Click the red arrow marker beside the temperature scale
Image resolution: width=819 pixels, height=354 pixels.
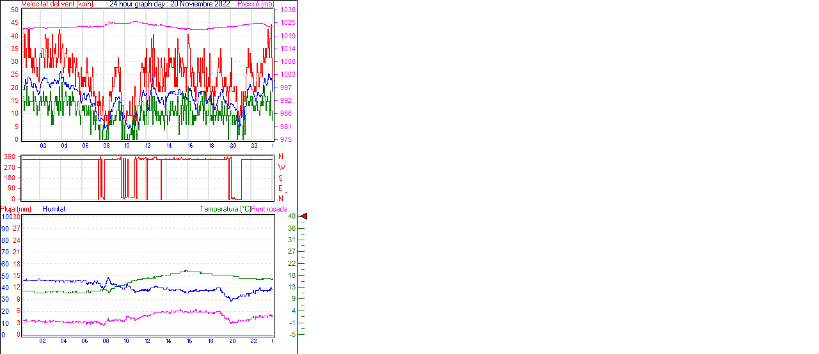tap(304, 217)
